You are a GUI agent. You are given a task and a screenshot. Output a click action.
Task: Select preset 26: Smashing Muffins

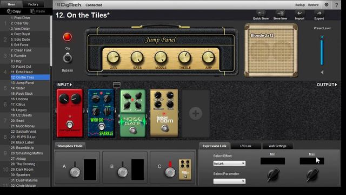click(26, 153)
